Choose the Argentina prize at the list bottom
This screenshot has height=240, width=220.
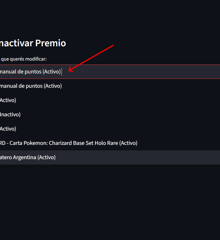[28, 157]
